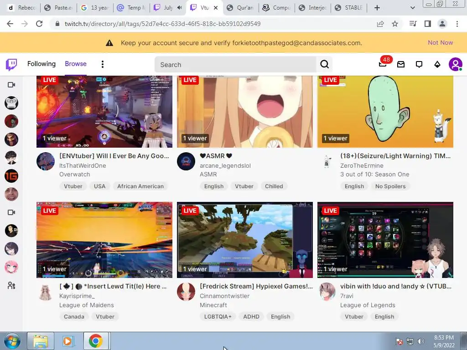Focus the Twitch Search field
This screenshot has height=350, width=467.
pos(235,64)
